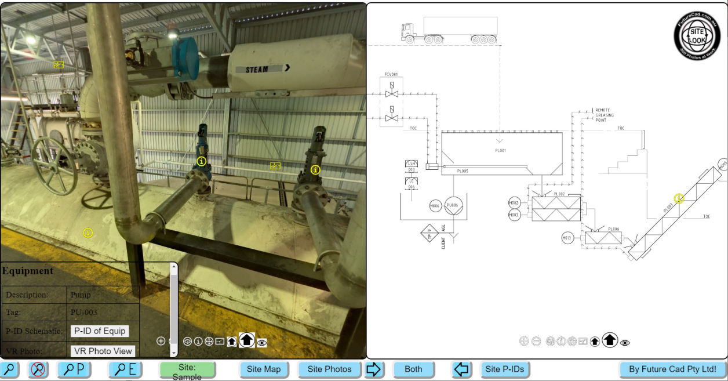Open the equipment search (magnifier E) button

(125, 369)
